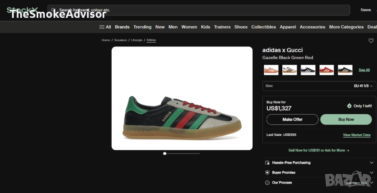This screenshot has height=193, width=377.
Task: Click the stopwatch Only 1 left icon
Action: (349, 106)
